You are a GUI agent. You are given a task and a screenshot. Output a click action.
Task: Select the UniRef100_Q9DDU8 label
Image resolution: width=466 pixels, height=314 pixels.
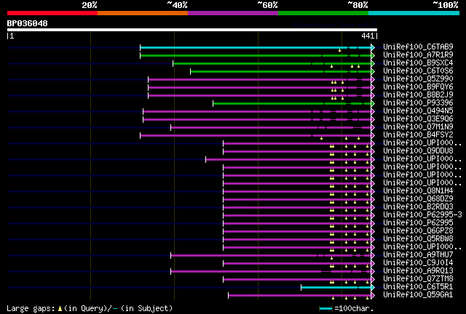point(418,150)
